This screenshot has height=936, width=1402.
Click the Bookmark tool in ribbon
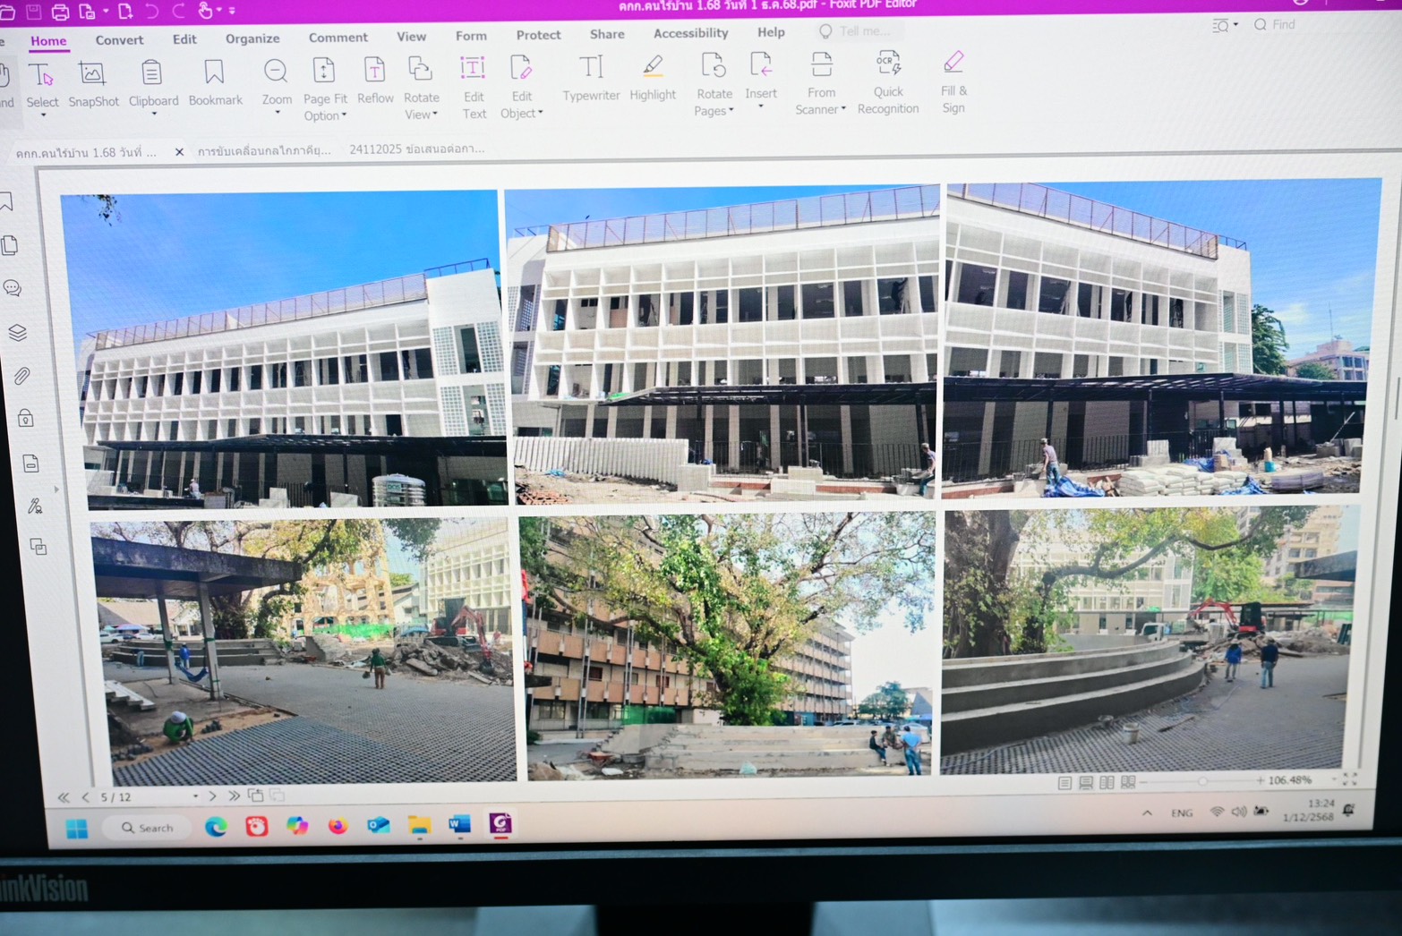(215, 83)
